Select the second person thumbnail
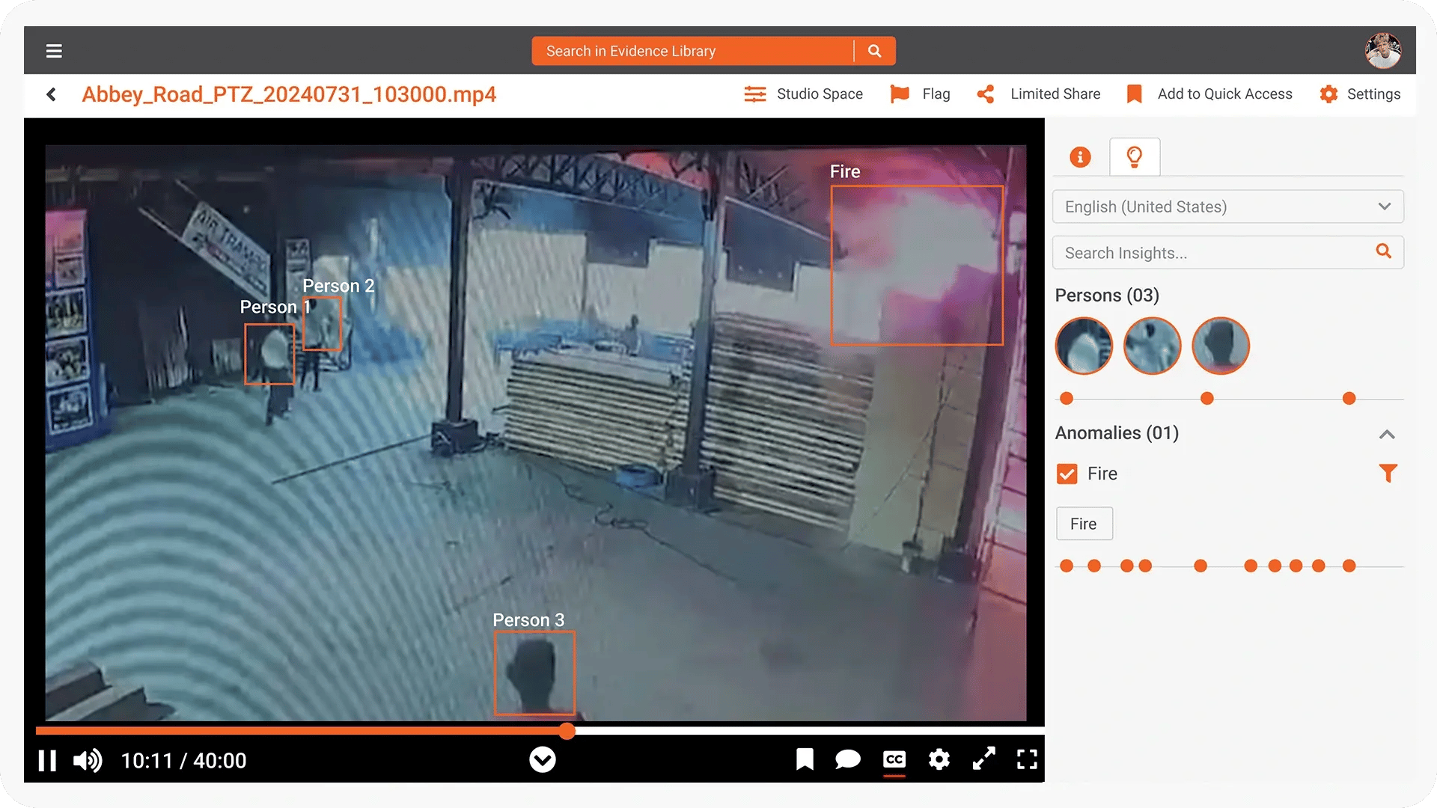1437x808 pixels. 1152,346
